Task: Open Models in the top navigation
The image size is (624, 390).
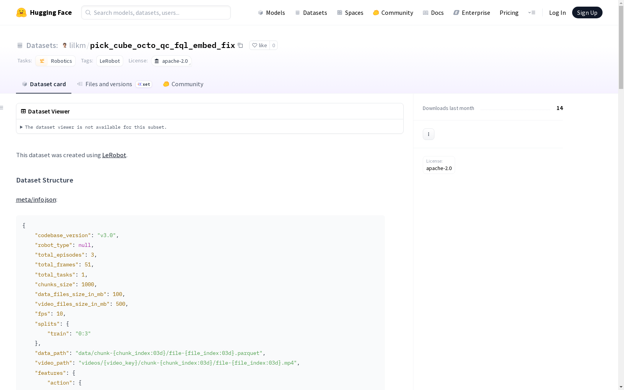Action: [271, 12]
